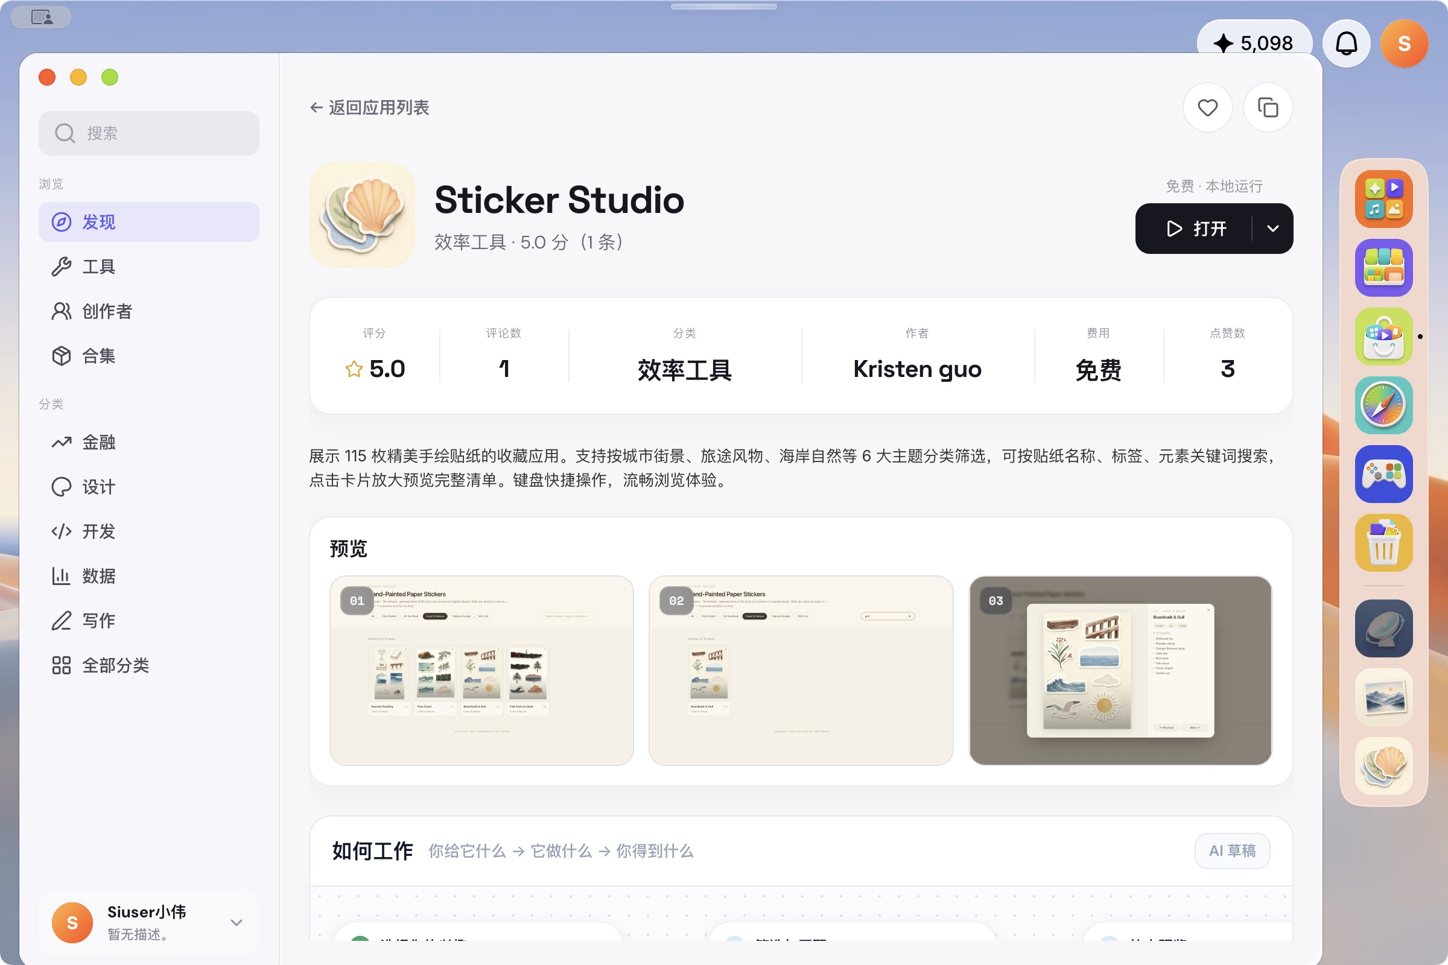The image size is (1448, 965).
Task: Click the star rating 5.0 value
Action: pyautogui.click(x=375, y=369)
